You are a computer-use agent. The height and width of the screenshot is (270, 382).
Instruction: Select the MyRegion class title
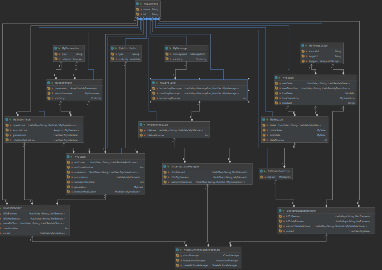[276, 119]
